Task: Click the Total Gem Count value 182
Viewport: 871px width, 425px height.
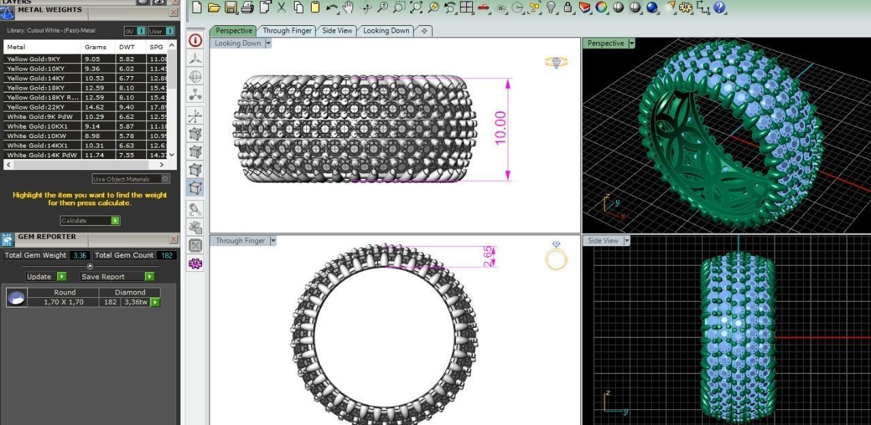Action: (167, 255)
